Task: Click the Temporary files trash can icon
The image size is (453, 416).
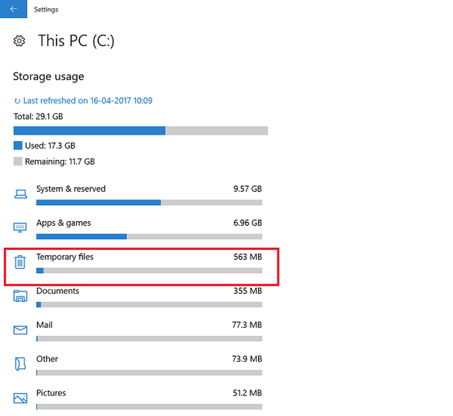Action: pyautogui.click(x=20, y=262)
